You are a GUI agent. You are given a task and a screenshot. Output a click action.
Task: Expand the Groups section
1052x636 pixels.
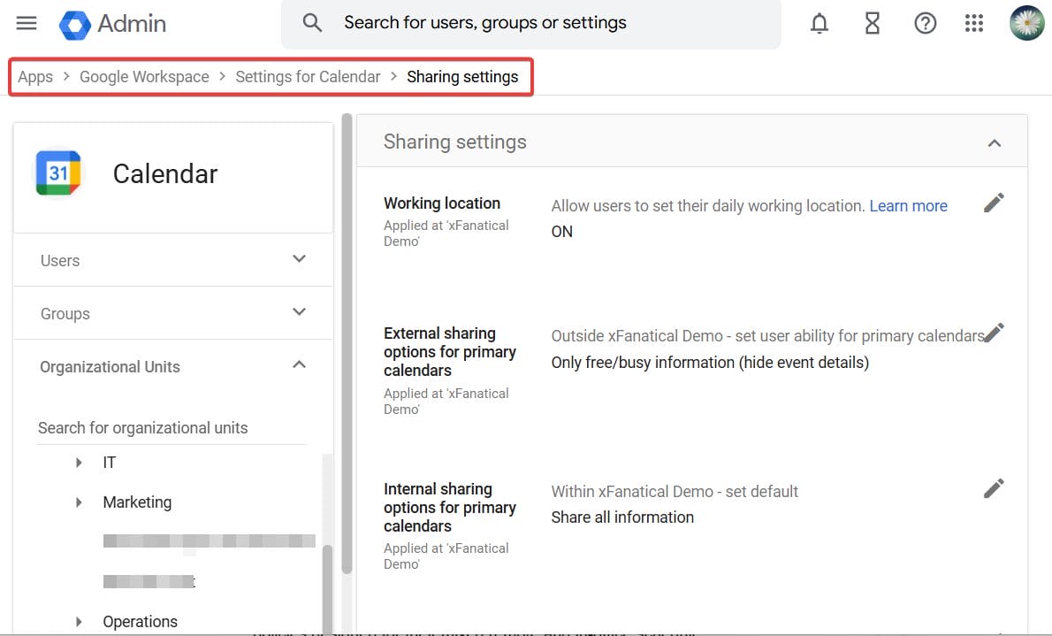point(173,313)
